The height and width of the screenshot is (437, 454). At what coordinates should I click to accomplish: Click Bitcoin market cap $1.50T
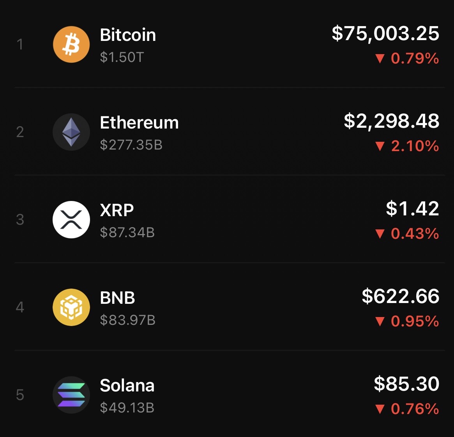click(122, 57)
